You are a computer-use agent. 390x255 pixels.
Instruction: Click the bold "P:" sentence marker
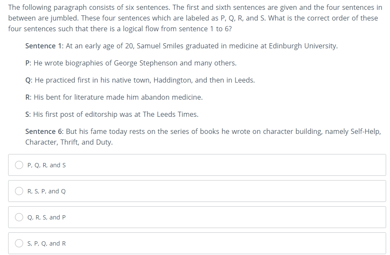tap(28, 63)
